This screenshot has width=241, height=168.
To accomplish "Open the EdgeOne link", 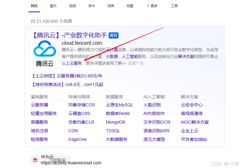I will click(77, 139).
